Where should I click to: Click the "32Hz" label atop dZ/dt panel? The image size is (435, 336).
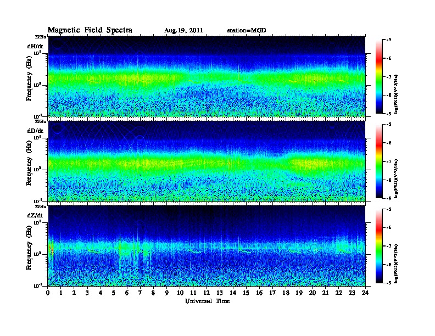pos(40,206)
